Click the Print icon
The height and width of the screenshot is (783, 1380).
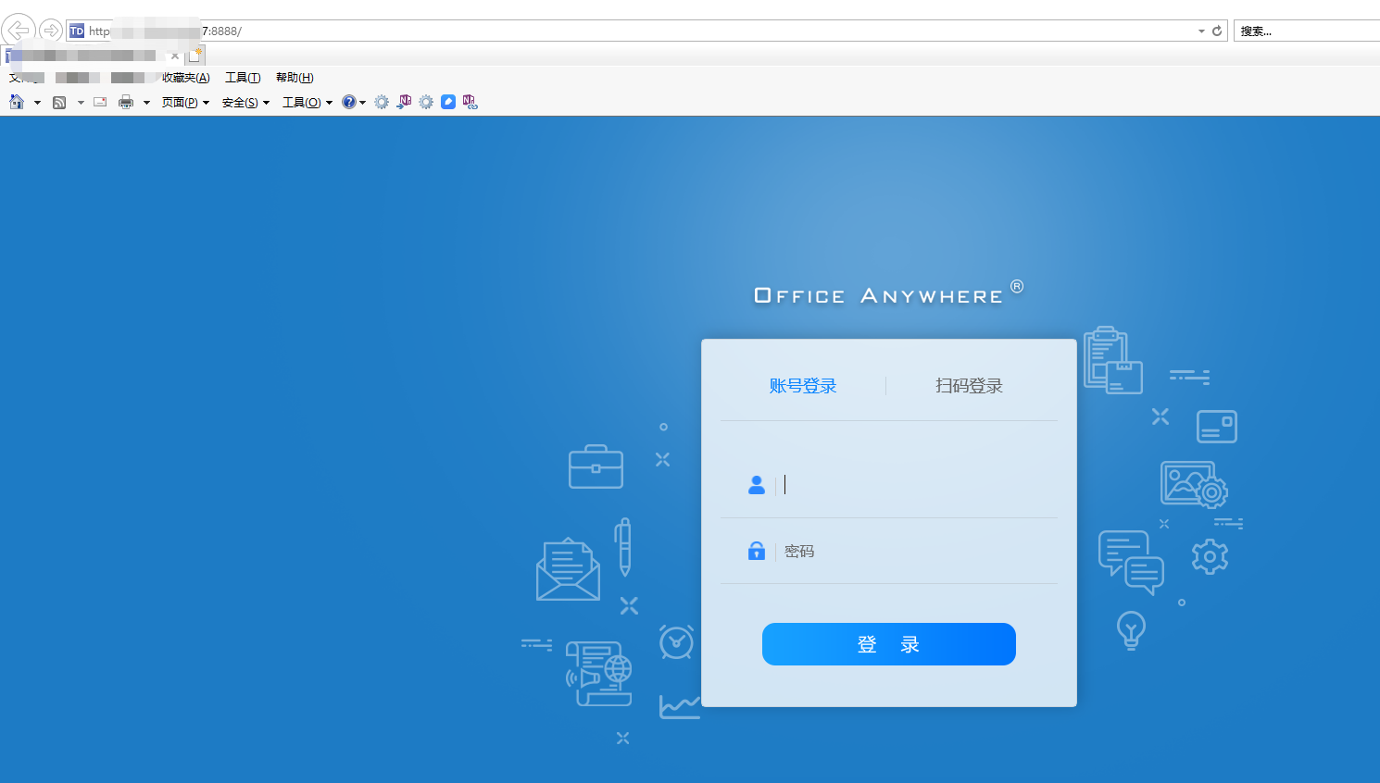pyautogui.click(x=126, y=102)
